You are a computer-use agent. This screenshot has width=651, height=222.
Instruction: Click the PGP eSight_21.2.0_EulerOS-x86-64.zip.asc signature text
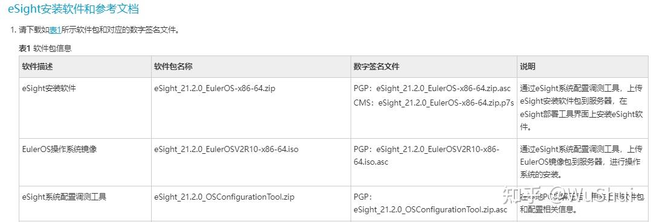point(432,88)
